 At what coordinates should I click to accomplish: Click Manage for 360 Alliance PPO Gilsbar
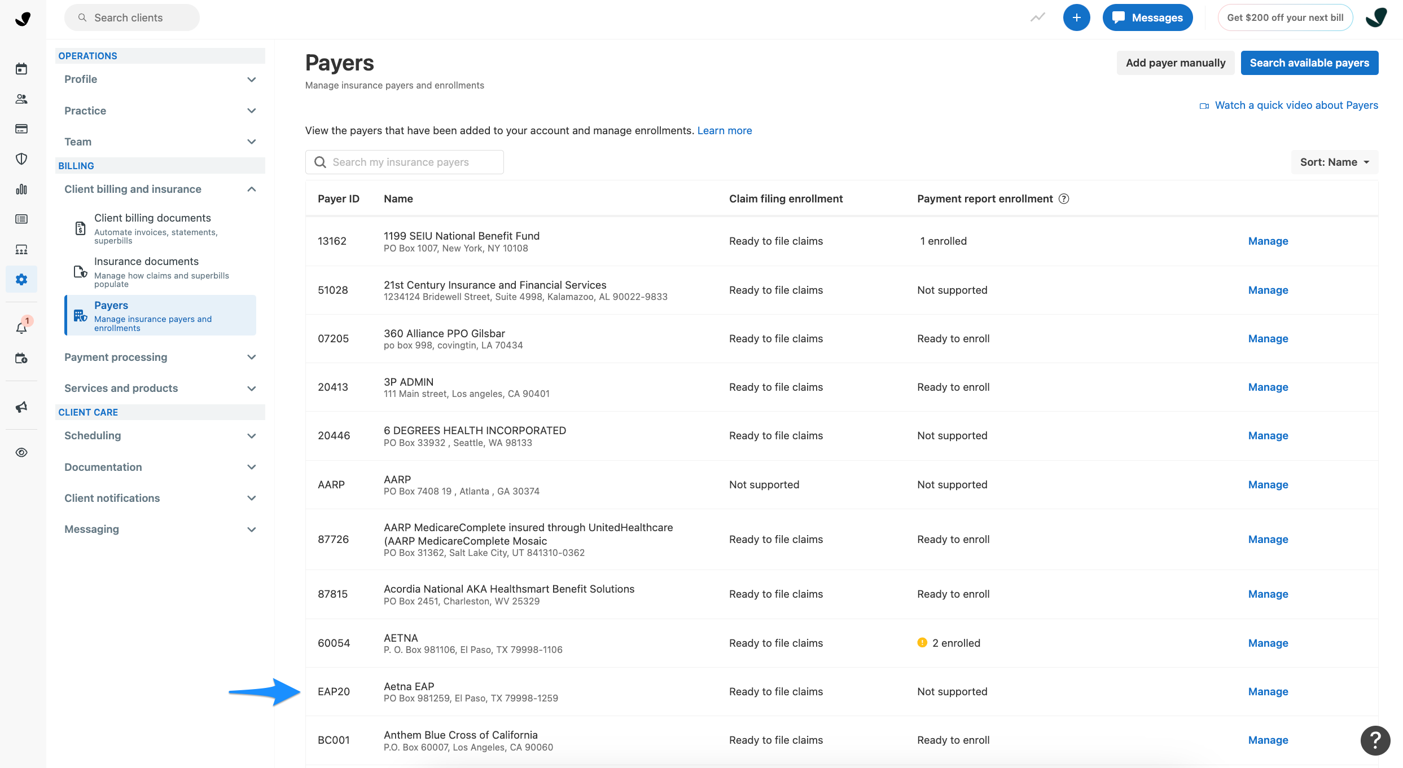tap(1268, 339)
